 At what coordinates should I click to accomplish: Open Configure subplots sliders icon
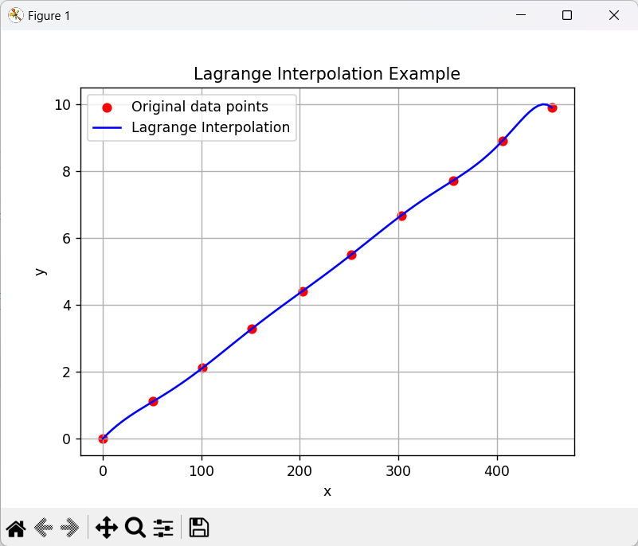tap(163, 528)
